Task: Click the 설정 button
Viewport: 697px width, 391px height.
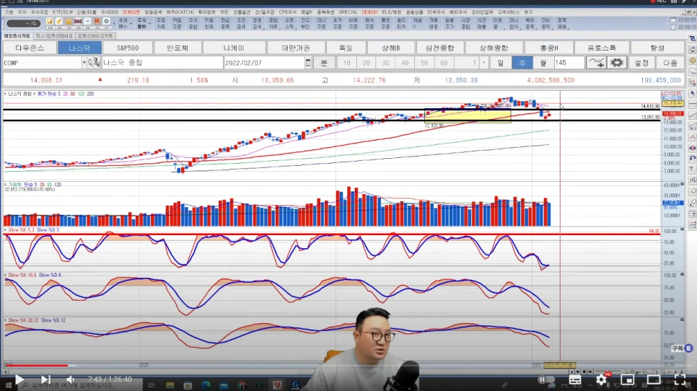Action: pyautogui.click(x=641, y=63)
